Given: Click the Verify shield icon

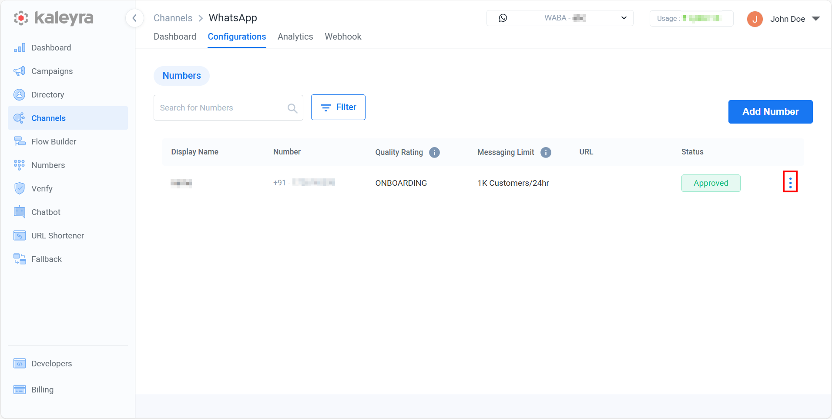Looking at the screenshot, I should [x=20, y=189].
